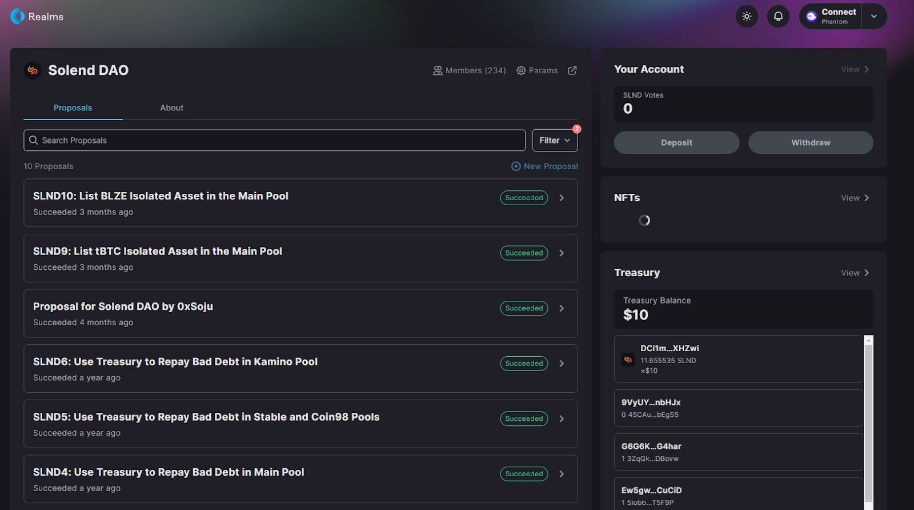Click the Withdraw button
The image size is (914, 510).
tap(811, 142)
